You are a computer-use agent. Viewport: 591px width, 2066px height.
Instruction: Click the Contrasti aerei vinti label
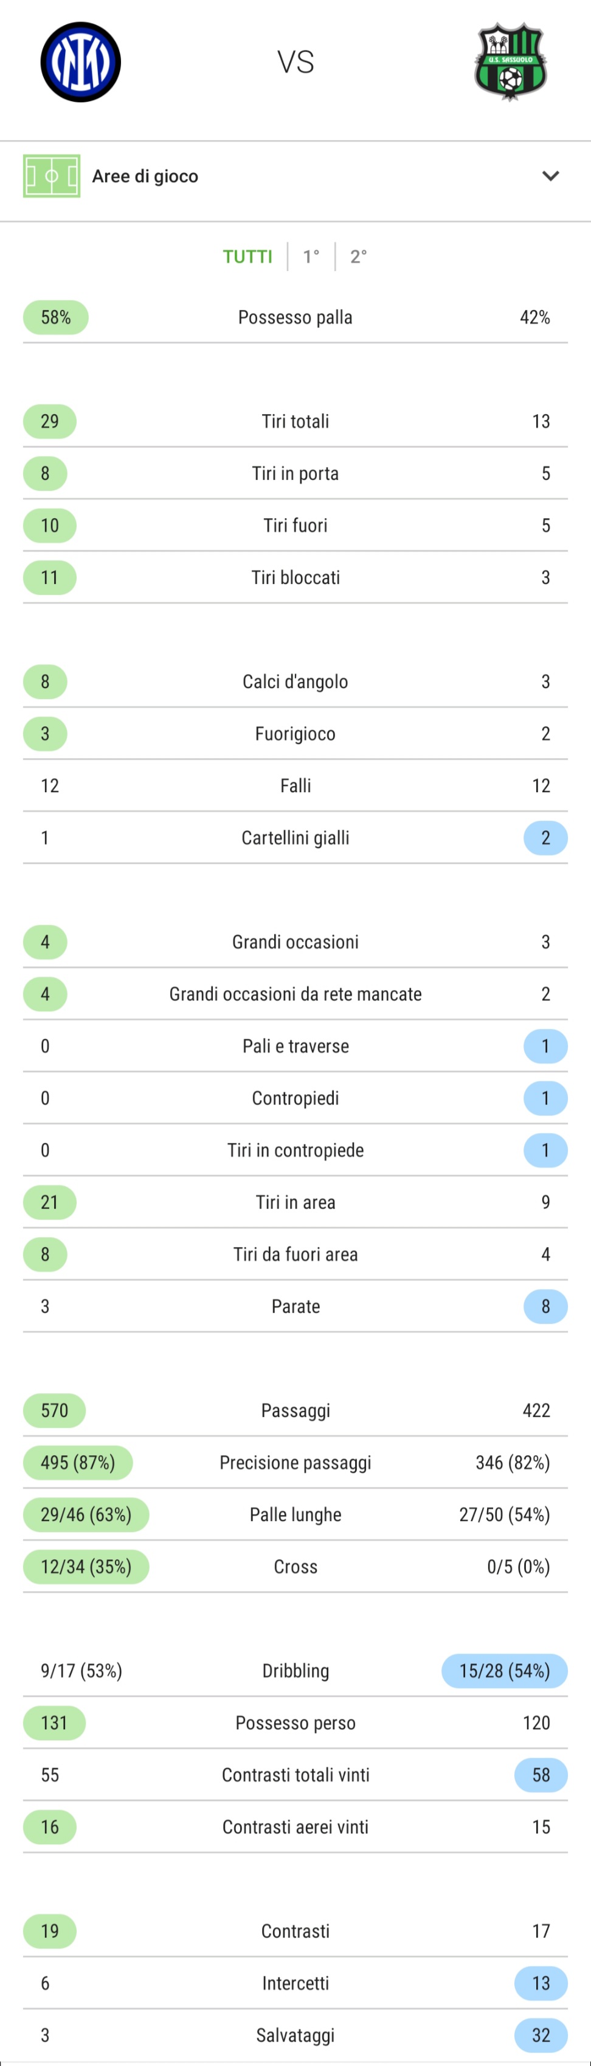tap(295, 1827)
